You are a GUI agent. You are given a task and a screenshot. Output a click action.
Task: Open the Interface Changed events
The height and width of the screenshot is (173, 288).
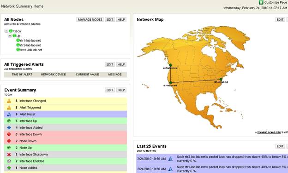pyautogui.click(x=33, y=101)
